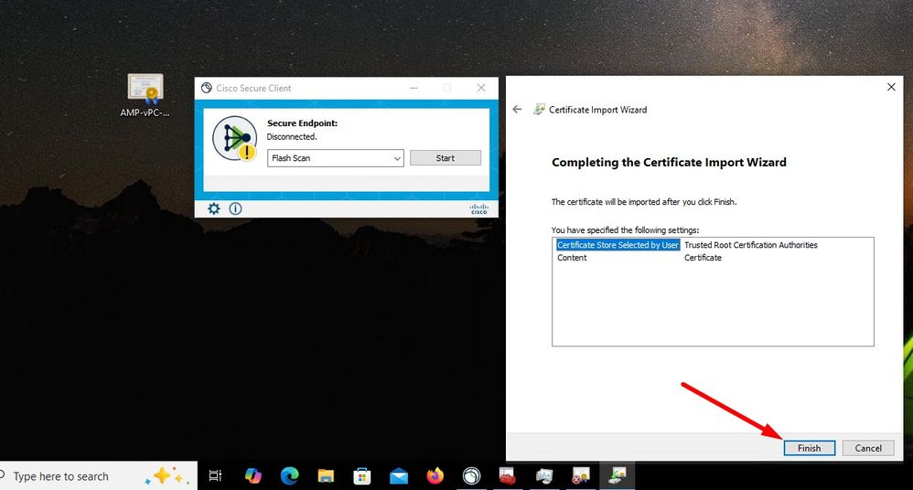The height and width of the screenshot is (490, 913).
Task: Go back in the Certificate Import Wizard
Action: (x=517, y=110)
